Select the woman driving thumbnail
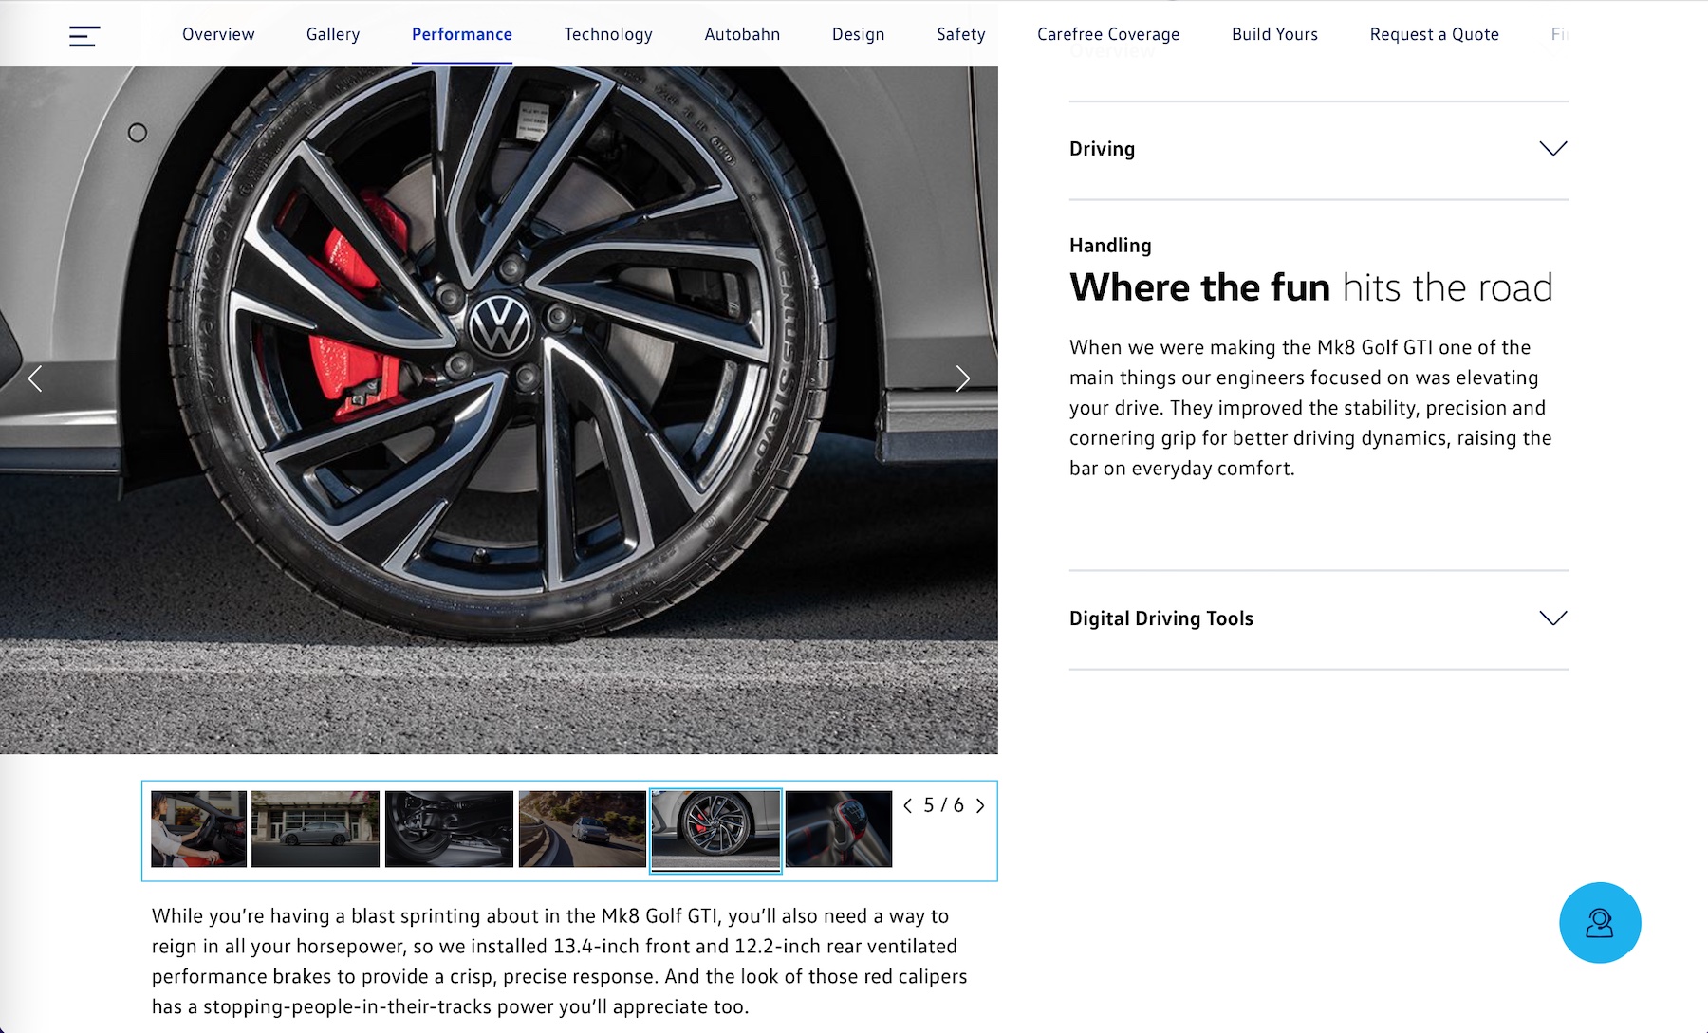The image size is (1708, 1033). point(198,829)
